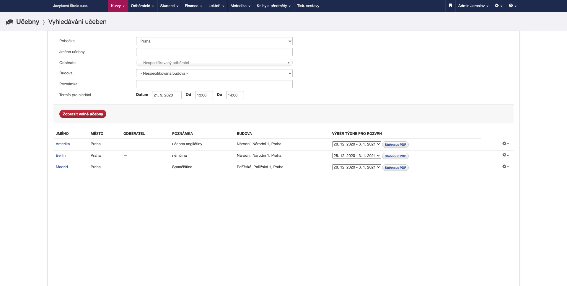Click Berlin row's Národní building cell

point(259,156)
